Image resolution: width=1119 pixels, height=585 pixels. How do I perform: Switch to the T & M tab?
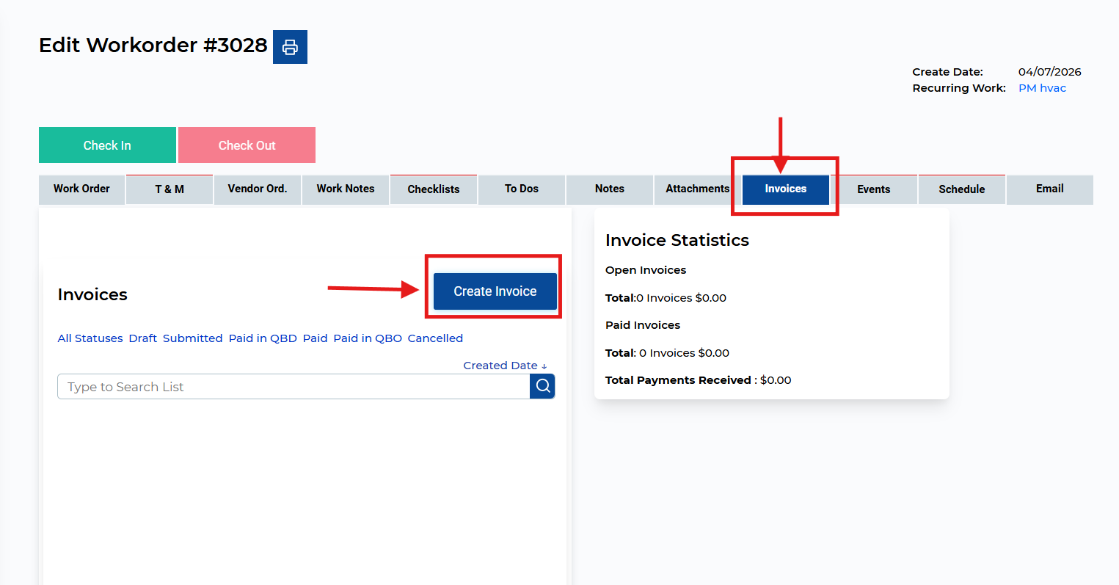coord(170,189)
